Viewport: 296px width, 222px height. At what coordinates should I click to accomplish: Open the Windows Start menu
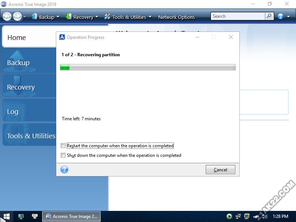click(6, 216)
